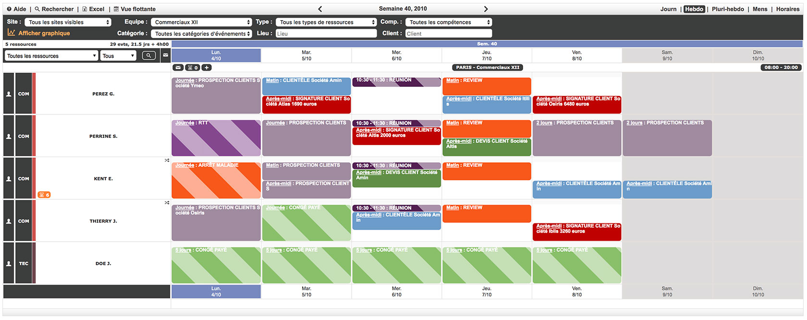
Task: Switch to the Pluri-hebdo view
Action: pos(728,9)
